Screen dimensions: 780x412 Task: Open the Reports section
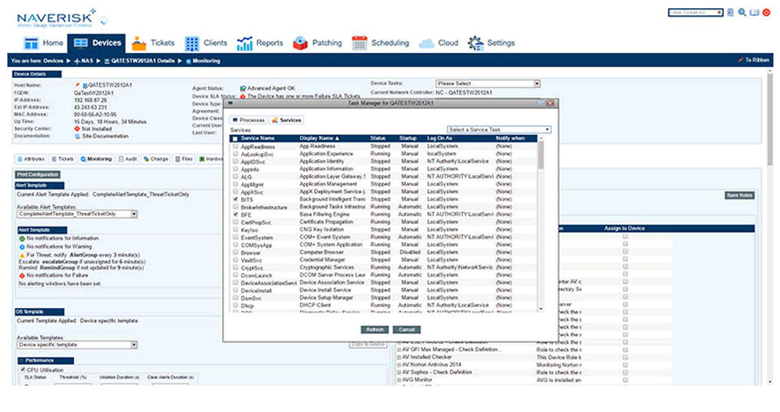click(x=260, y=43)
